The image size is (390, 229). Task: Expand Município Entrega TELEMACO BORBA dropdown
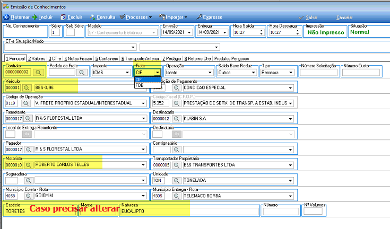pos(290,196)
